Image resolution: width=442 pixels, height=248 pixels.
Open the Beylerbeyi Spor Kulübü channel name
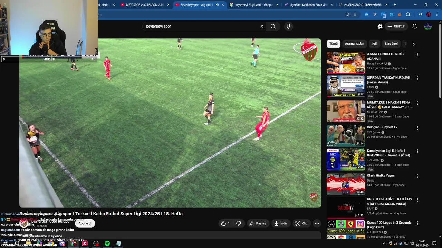pos(50,221)
